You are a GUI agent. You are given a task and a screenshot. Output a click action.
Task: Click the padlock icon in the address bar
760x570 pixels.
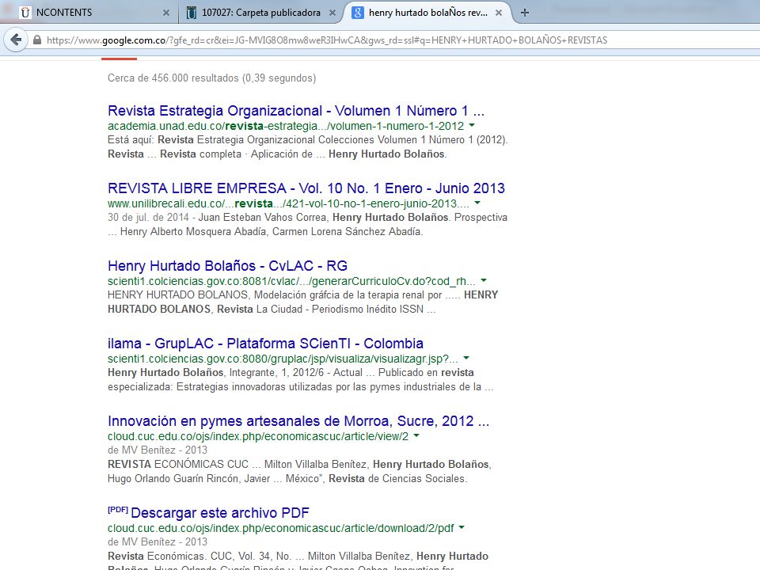pos(37,40)
